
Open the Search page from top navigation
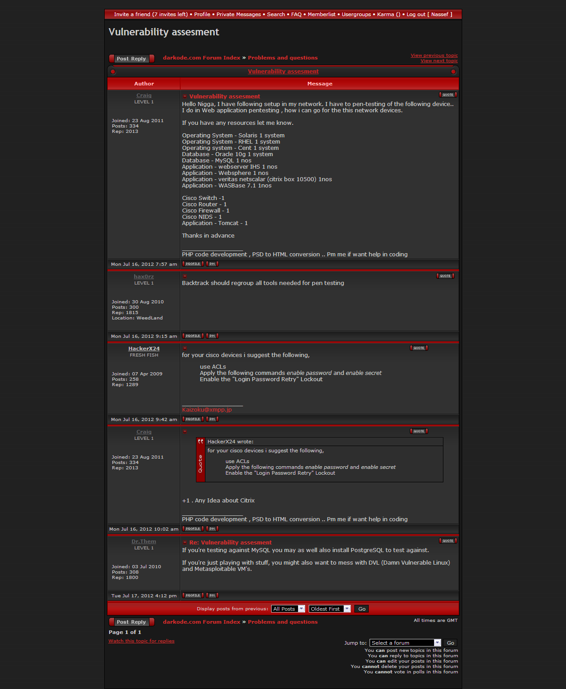pos(276,14)
